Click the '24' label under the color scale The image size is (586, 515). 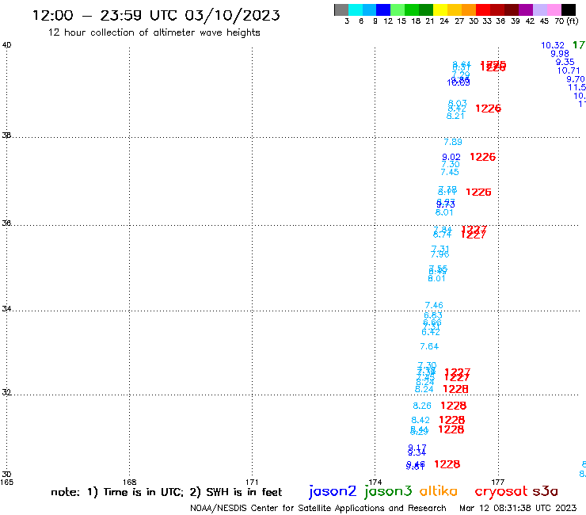tap(444, 21)
